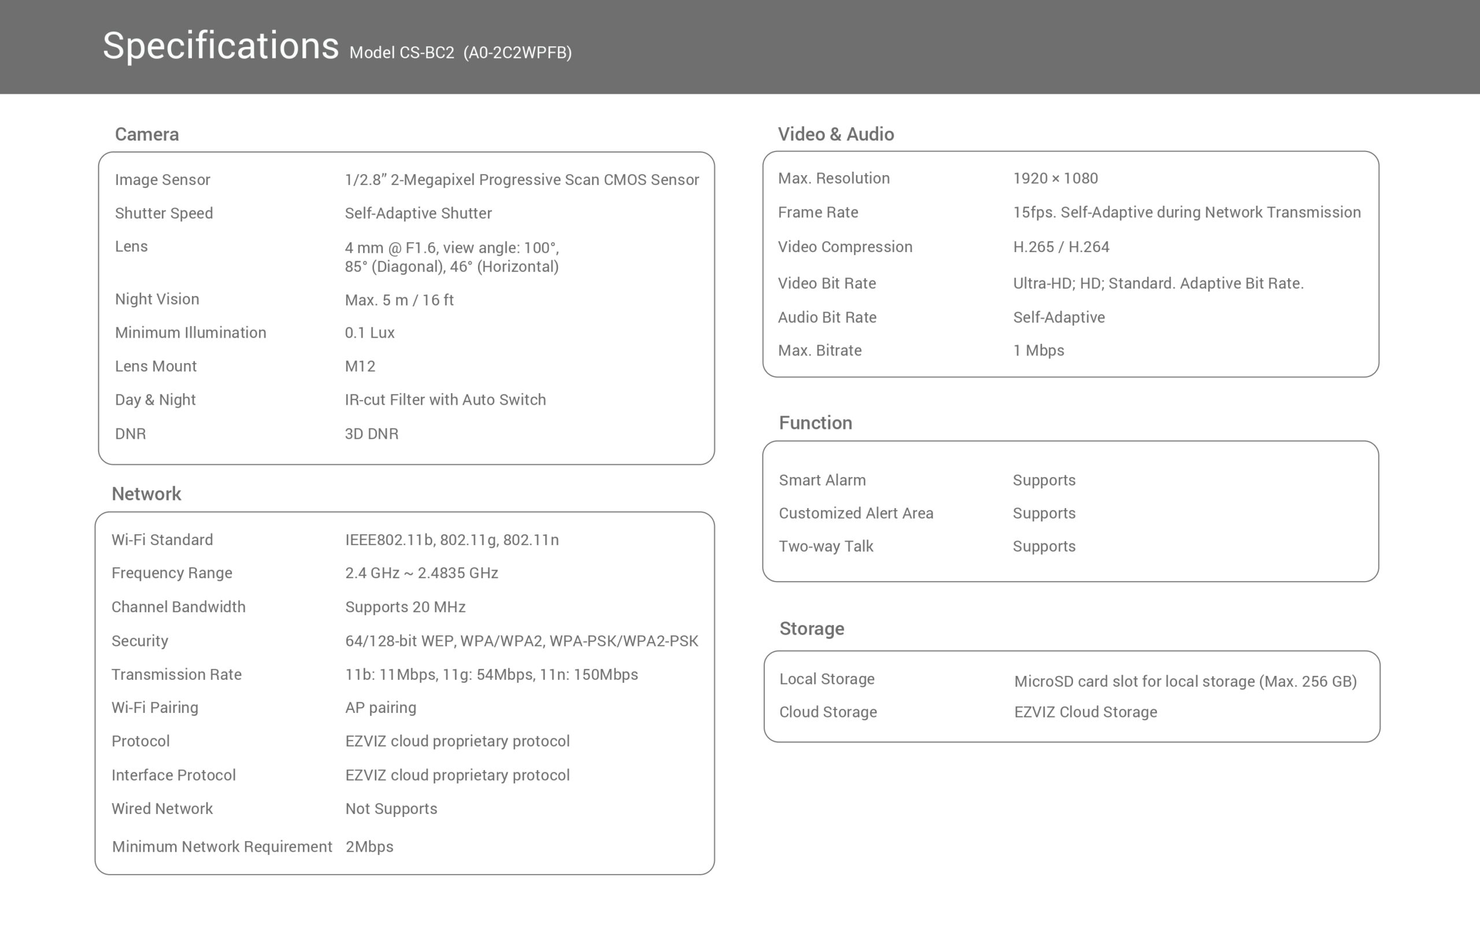
Task: Click the Two-way Talk label
Action: click(x=826, y=546)
